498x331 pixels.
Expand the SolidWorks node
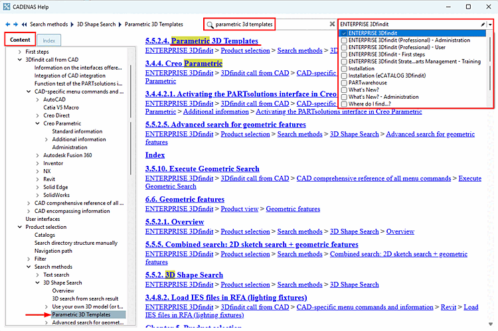pyautogui.click(x=37, y=195)
